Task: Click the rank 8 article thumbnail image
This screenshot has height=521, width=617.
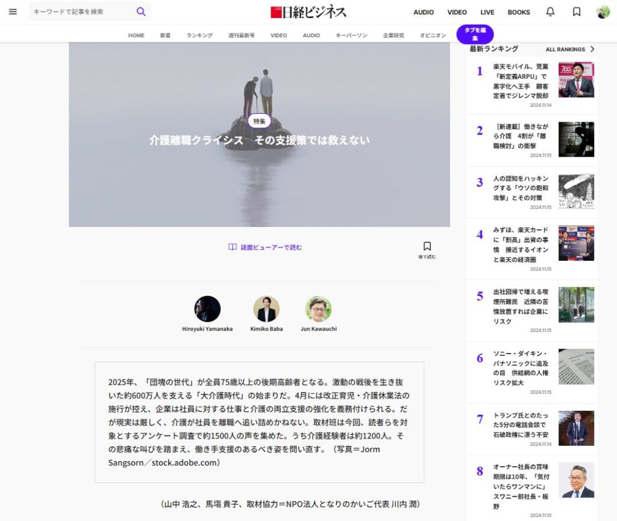Action: [x=576, y=480]
